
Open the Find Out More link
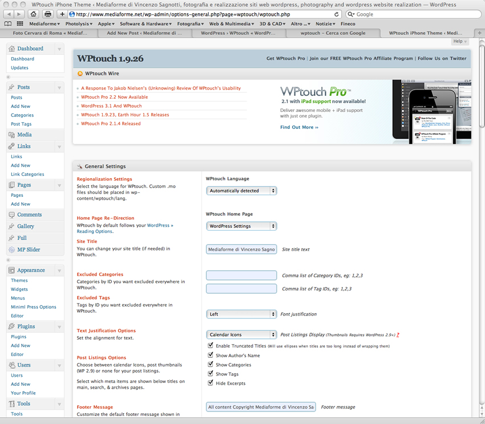pos(299,127)
